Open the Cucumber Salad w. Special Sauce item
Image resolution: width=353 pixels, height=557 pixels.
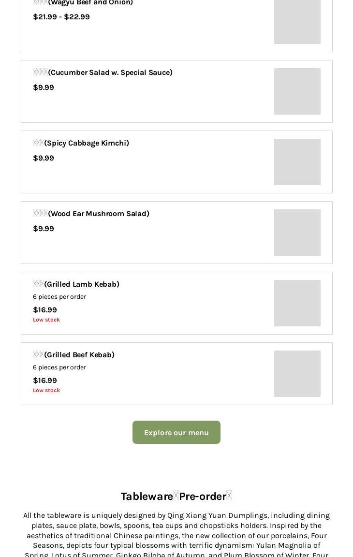click(110, 73)
